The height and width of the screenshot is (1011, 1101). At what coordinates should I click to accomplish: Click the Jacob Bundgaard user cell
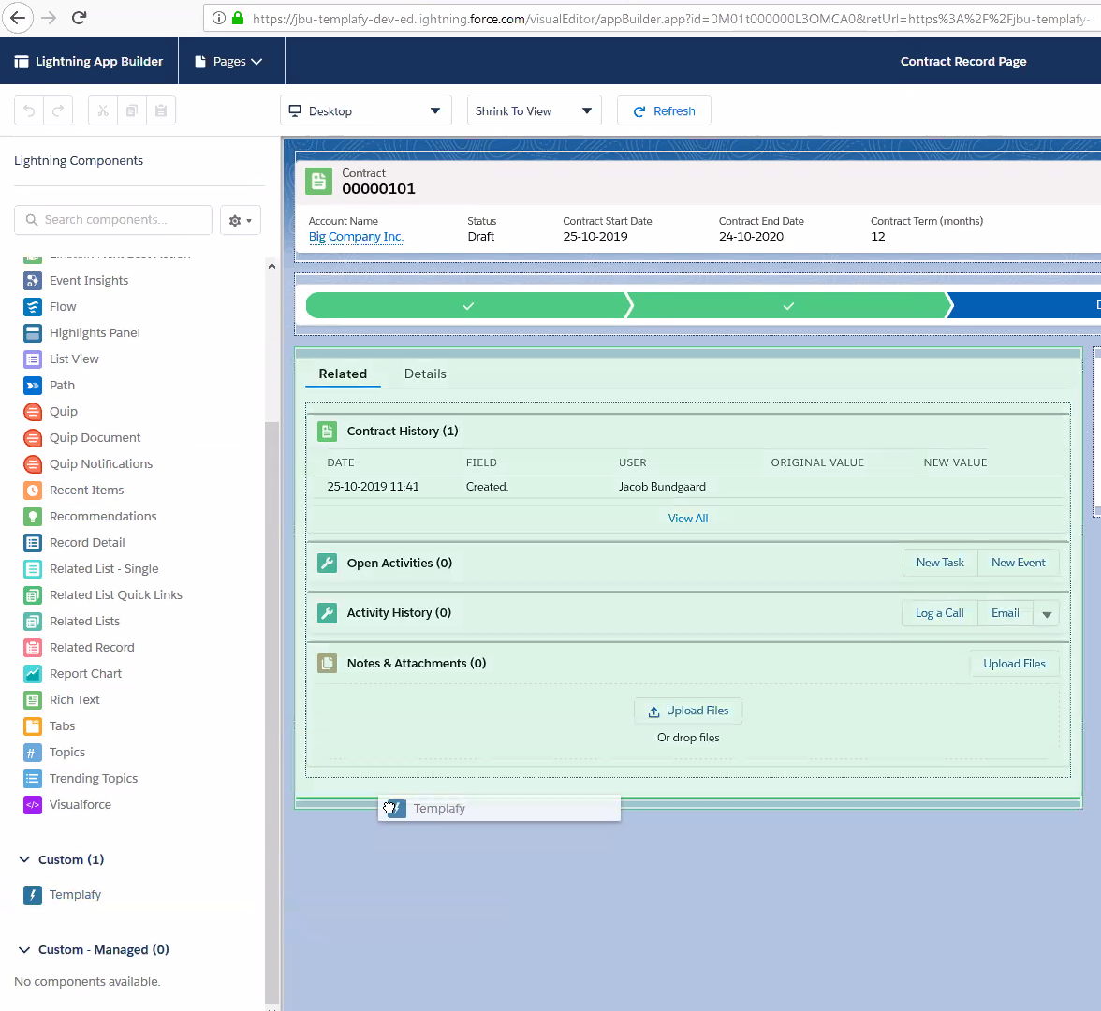662,487
